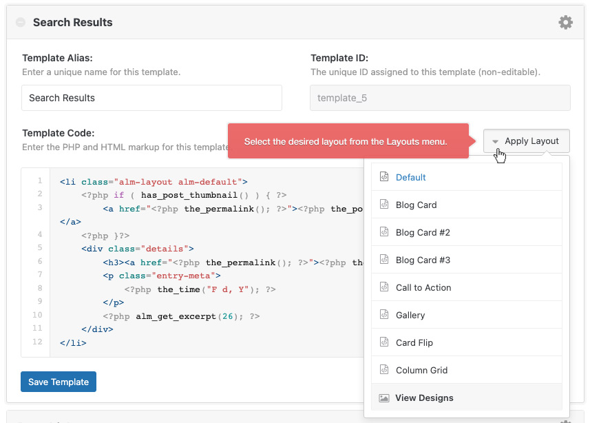Click the closing li tag line
The height and width of the screenshot is (423, 590).
73,343
